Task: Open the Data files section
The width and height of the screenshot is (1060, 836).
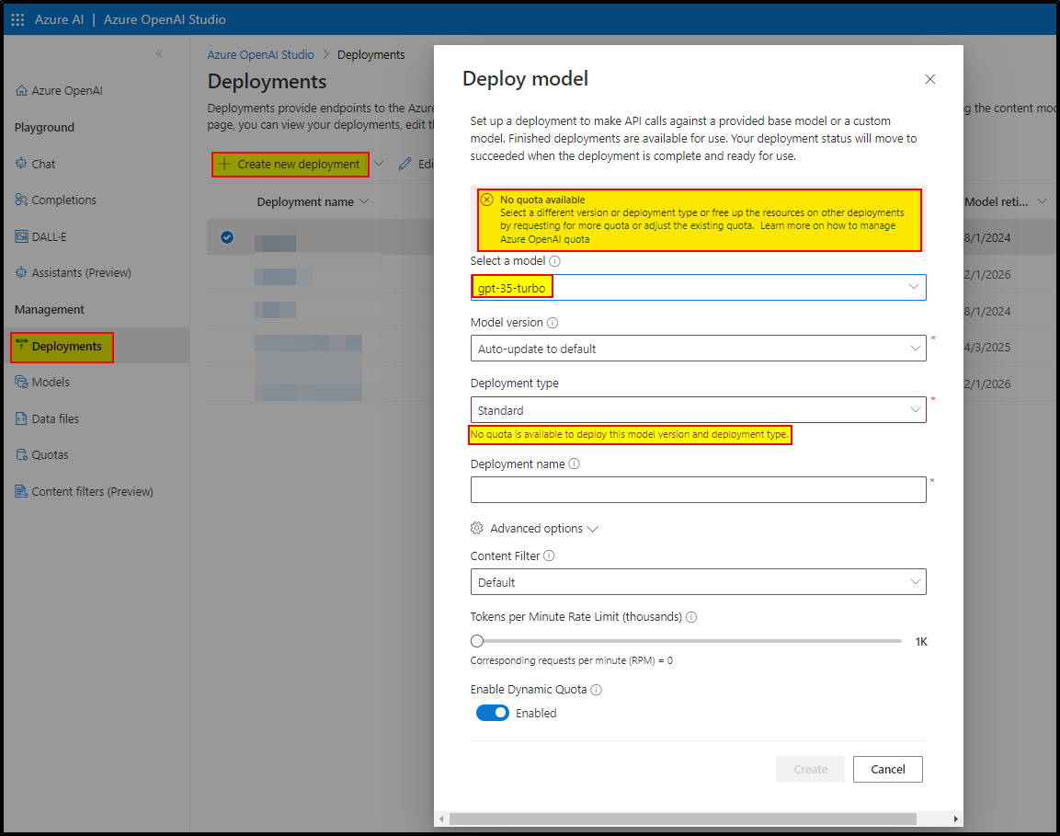Action: pyautogui.click(x=57, y=418)
